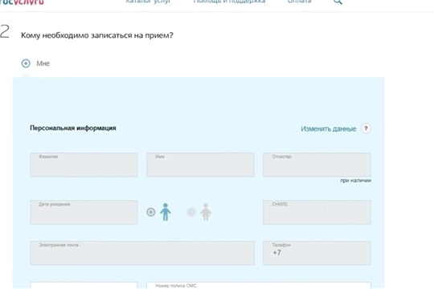Click the "Имя" input field
This screenshot has width=434, height=289.
(200, 165)
